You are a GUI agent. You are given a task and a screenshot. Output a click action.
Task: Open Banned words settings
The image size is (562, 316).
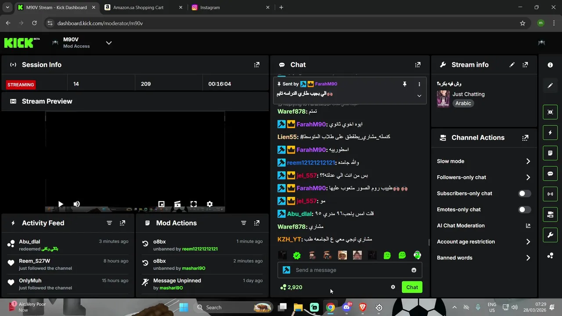pos(484,258)
